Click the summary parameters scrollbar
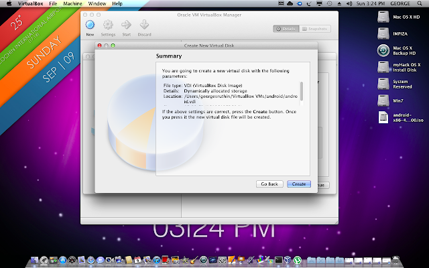 pos(302,91)
